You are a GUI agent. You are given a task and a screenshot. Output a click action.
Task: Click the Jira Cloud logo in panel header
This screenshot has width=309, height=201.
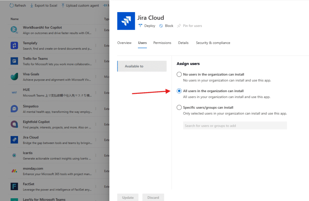(126, 21)
